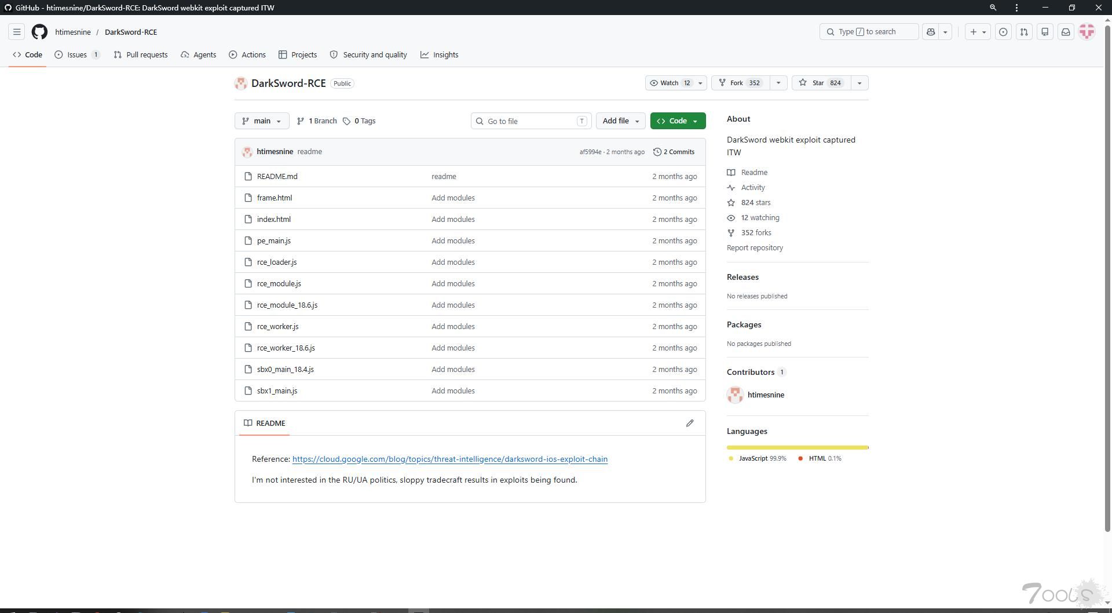Click the Report repository link

(x=755, y=247)
